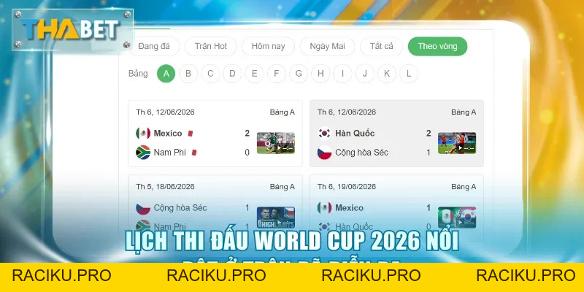
Task: Click Nam Phi team name in 12/06 match
Action: (170, 153)
